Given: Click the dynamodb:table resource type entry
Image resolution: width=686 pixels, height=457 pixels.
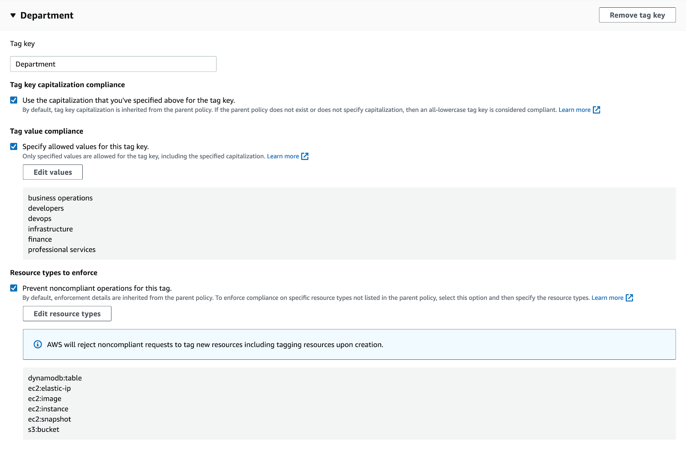Looking at the screenshot, I should pos(55,378).
